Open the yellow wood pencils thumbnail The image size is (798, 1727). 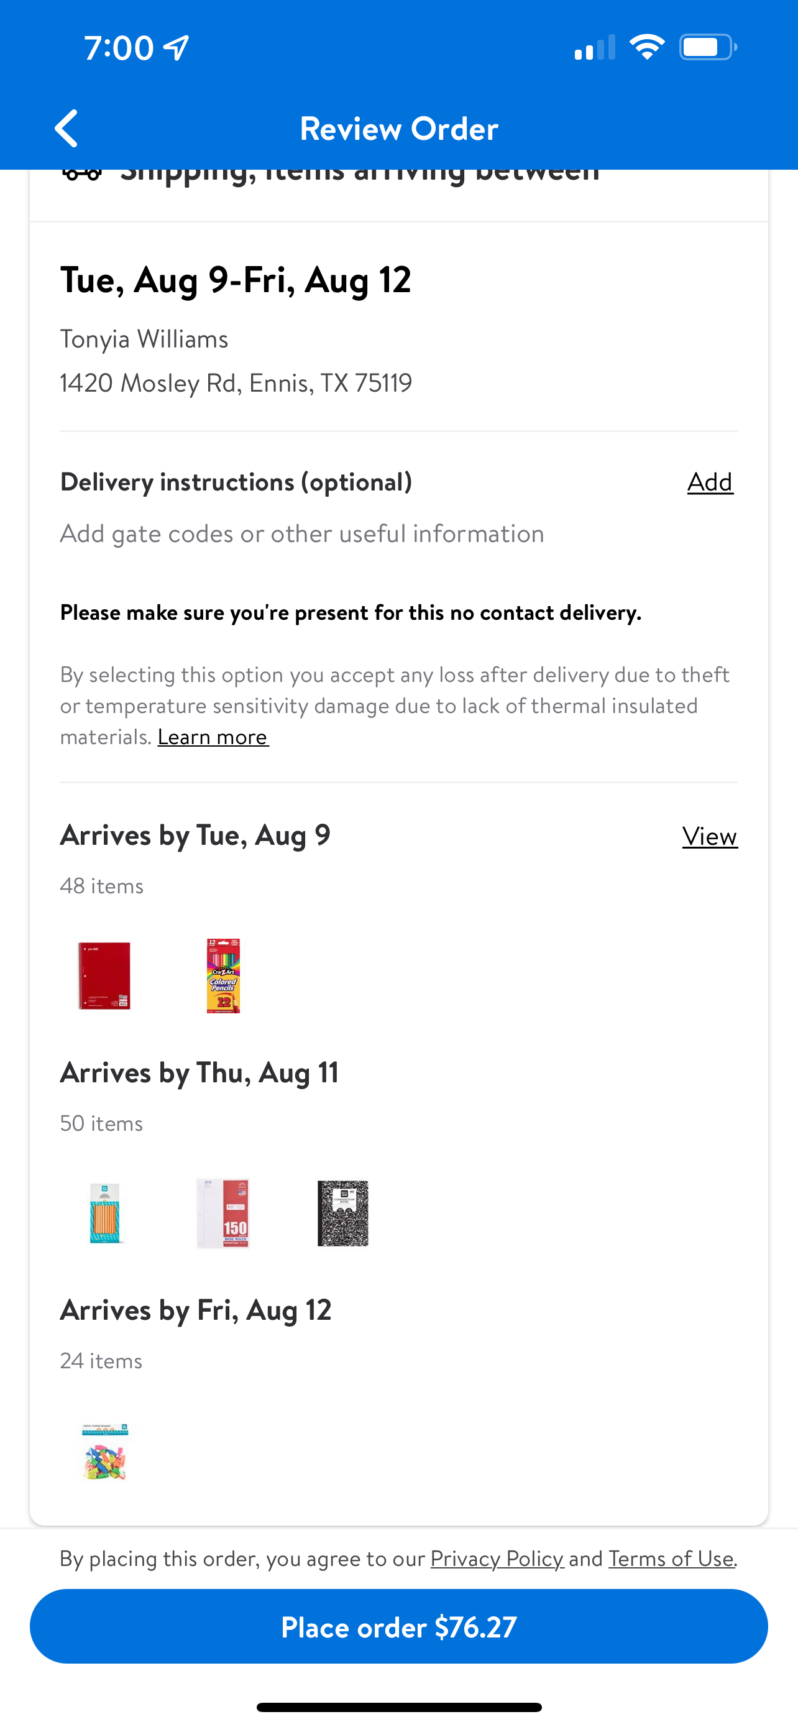[x=104, y=1213]
